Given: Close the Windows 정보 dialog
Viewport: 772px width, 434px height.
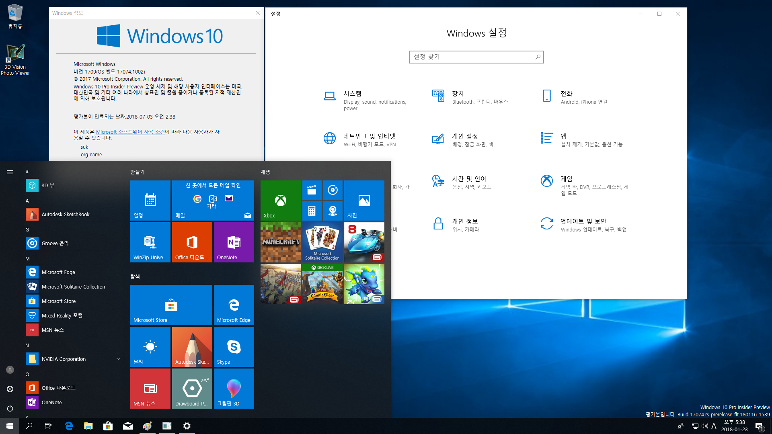Looking at the screenshot, I should click(x=258, y=13).
